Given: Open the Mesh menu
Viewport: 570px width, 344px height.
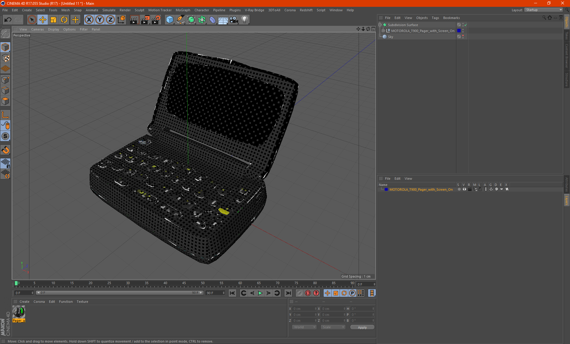Looking at the screenshot, I should (x=65, y=10).
